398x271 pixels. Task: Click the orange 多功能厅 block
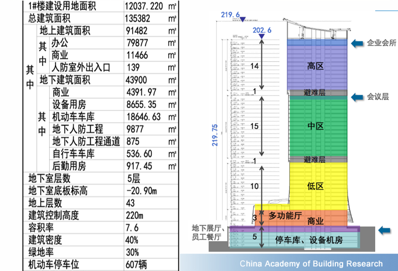point(285,216)
